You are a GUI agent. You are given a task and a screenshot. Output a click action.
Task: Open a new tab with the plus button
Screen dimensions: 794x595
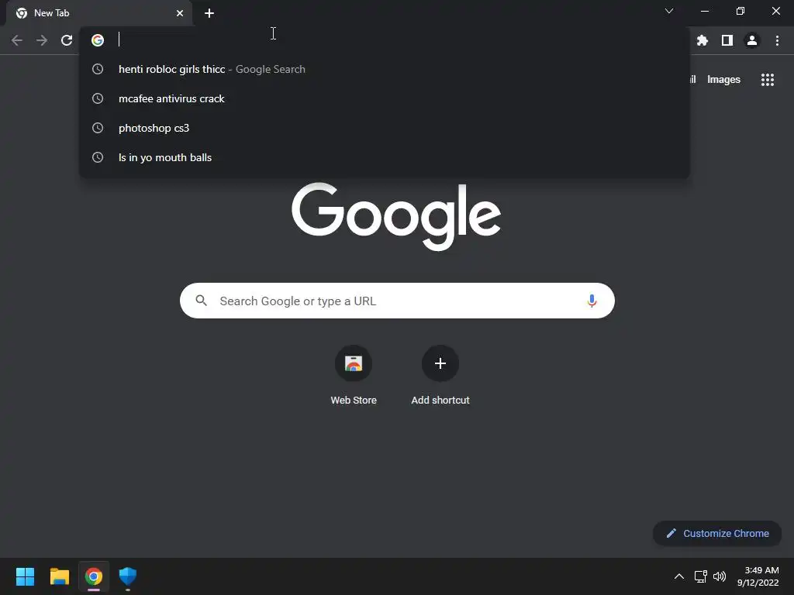click(x=209, y=13)
